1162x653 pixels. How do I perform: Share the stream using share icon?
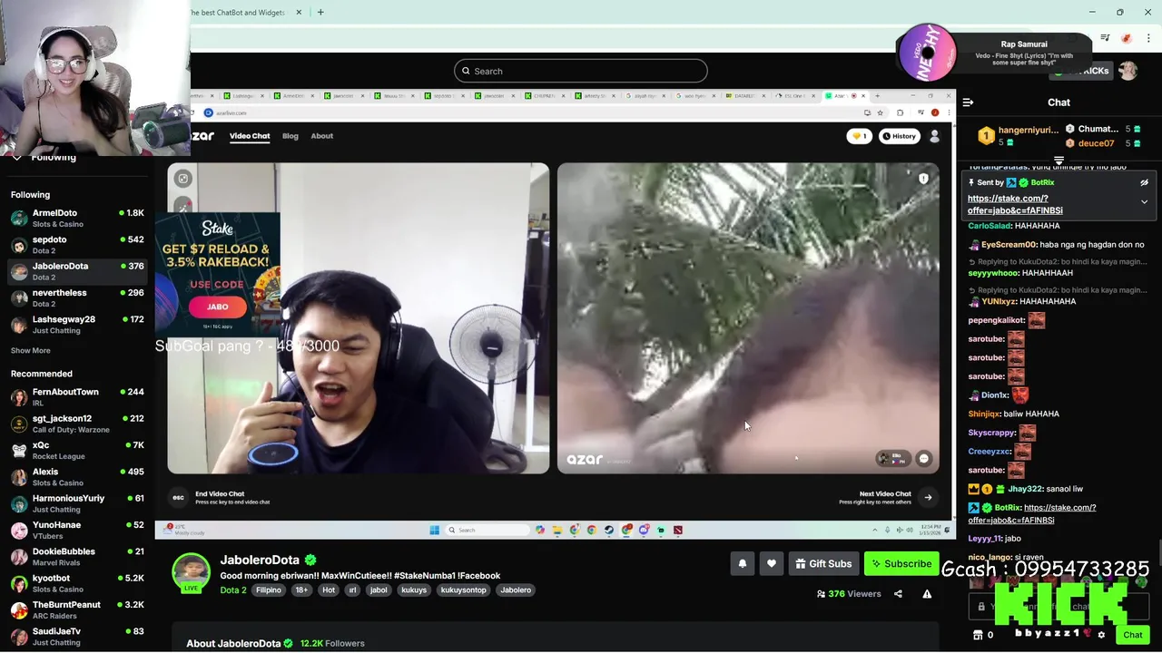coord(898,594)
